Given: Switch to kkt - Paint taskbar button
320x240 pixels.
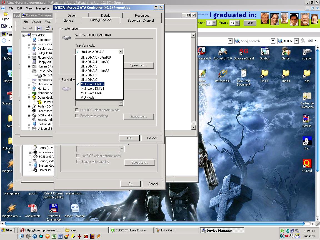Looking at the screenshot, I should click(177, 230).
